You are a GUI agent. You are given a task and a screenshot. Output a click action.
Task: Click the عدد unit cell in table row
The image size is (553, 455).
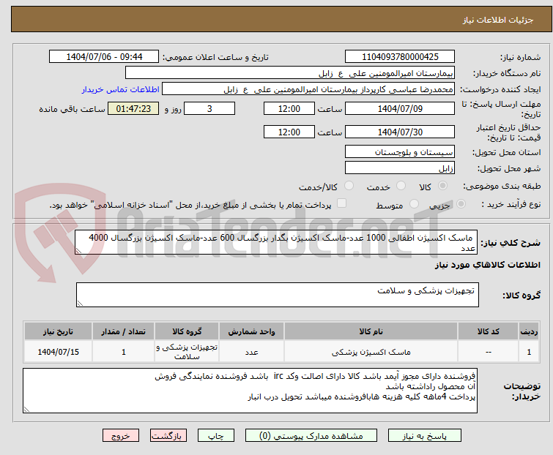pyautogui.click(x=251, y=352)
